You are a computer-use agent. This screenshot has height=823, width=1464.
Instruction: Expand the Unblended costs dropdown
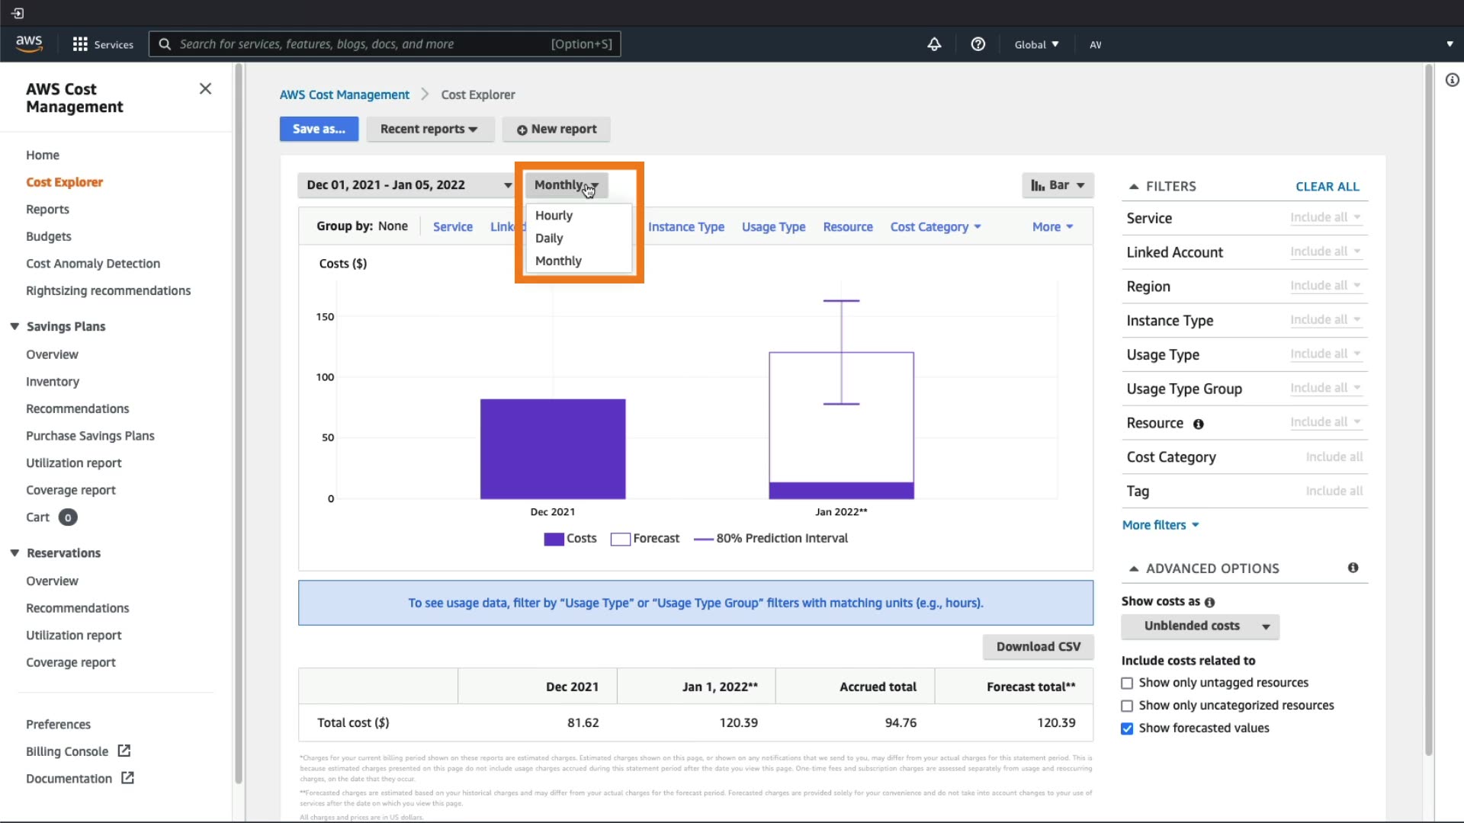(1199, 626)
